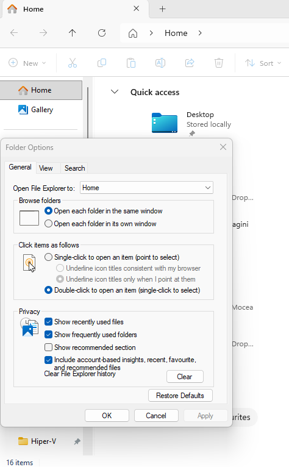The image size is (289, 467).
Task: Click the Delete trash bin icon
Action: pyautogui.click(x=219, y=63)
